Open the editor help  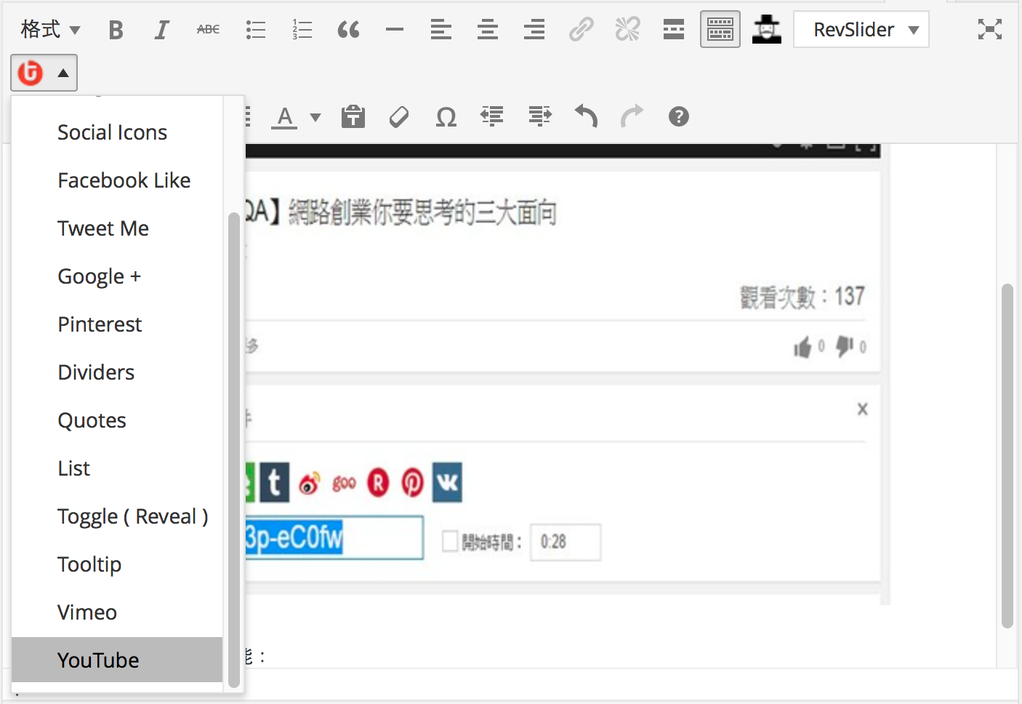point(678,116)
